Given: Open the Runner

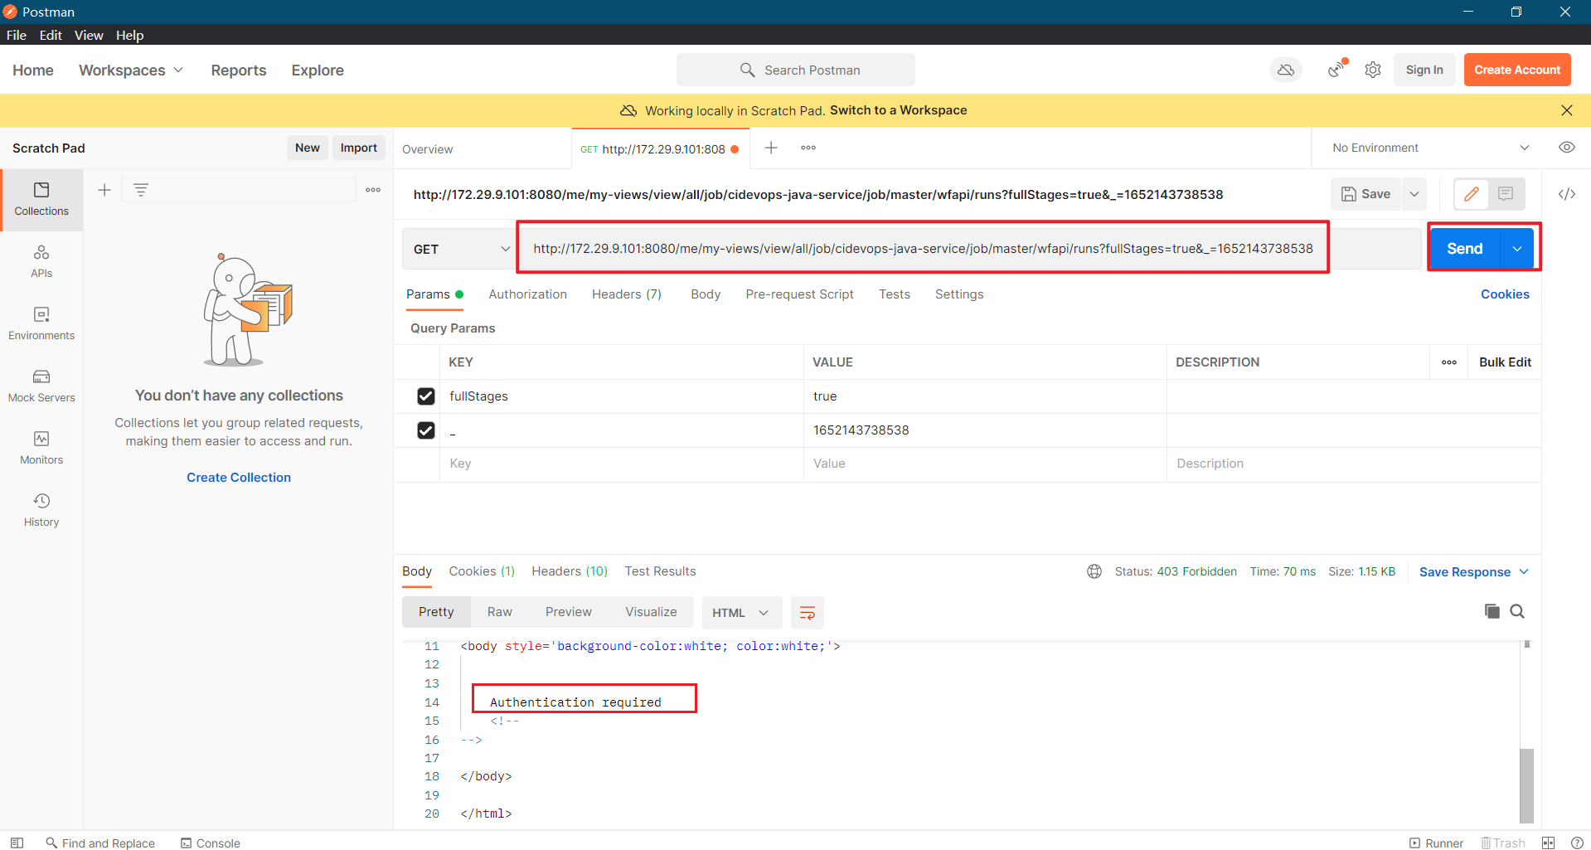Looking at the screenshot, I should pos(1436,843).
